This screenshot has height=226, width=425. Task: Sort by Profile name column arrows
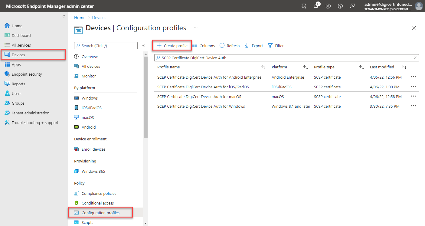click(263, 67)
